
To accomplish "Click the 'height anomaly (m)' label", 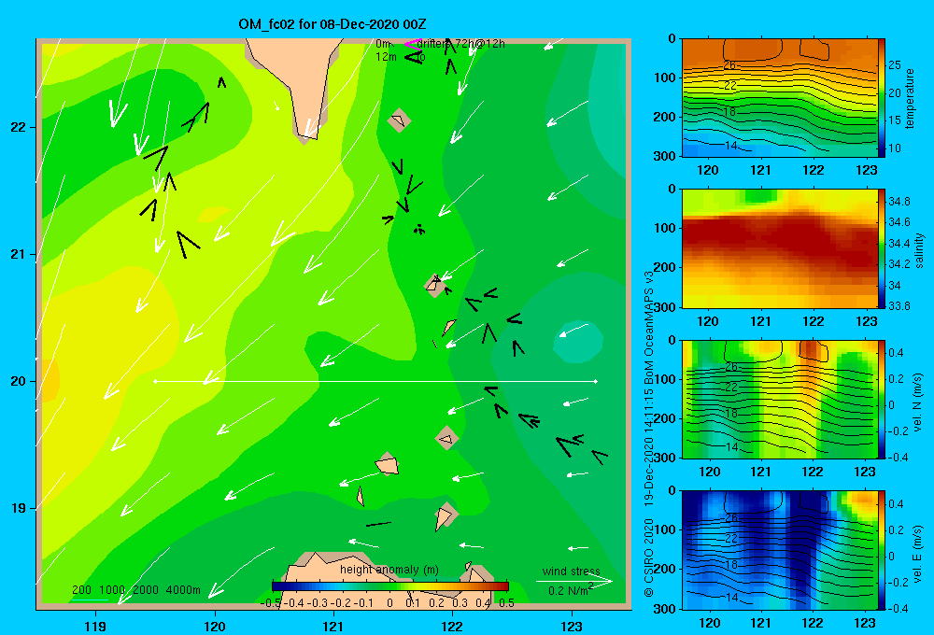I will coord(389,570).
